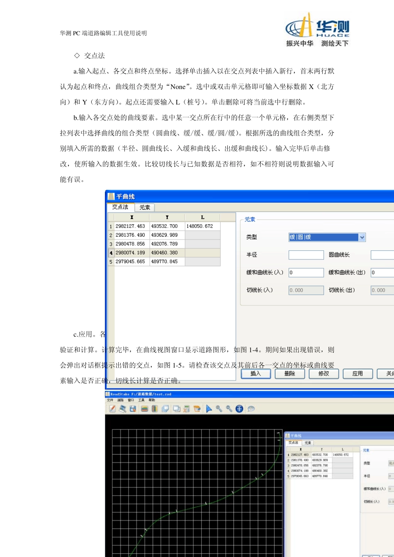Select cell 2981376.490 in standalone 平曲线 dialog
The image size is (394, 557).
coord(132,235)
